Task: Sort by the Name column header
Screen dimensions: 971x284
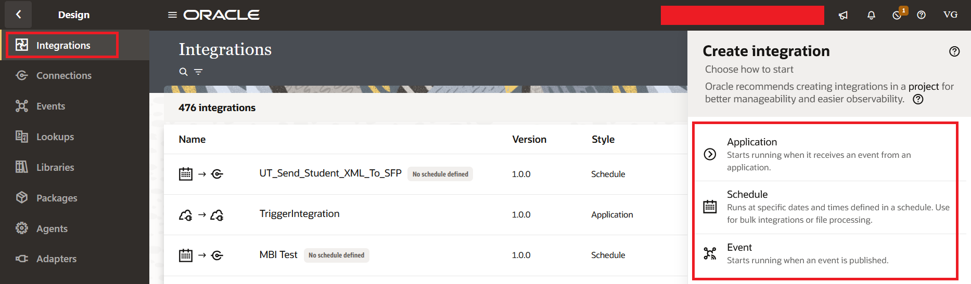Action: tap(192, 140)
